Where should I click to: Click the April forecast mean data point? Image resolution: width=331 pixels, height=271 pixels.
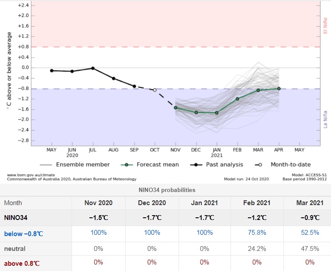[x=279, y=89]
